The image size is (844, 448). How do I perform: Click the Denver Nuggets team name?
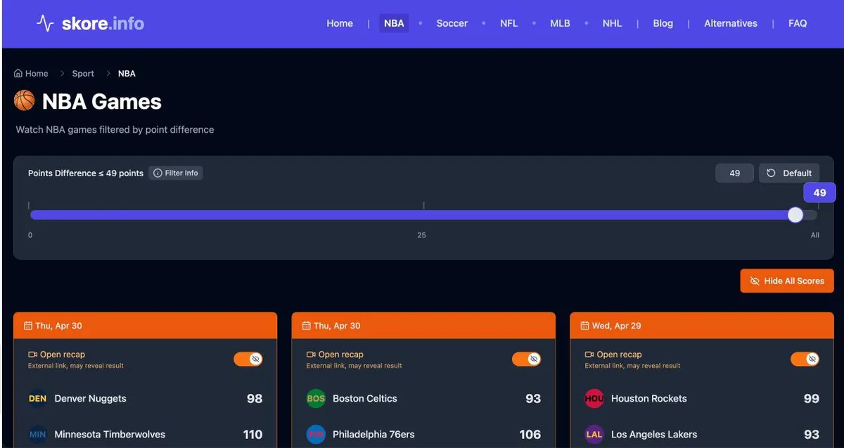[90, 398]
